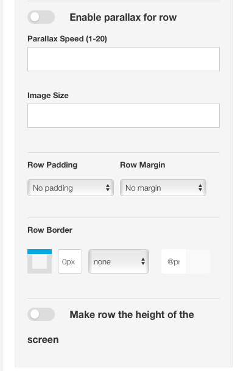Open the Row Margin dropdown
The height and width of the screenshot is (371, 235).
(163, 188)
